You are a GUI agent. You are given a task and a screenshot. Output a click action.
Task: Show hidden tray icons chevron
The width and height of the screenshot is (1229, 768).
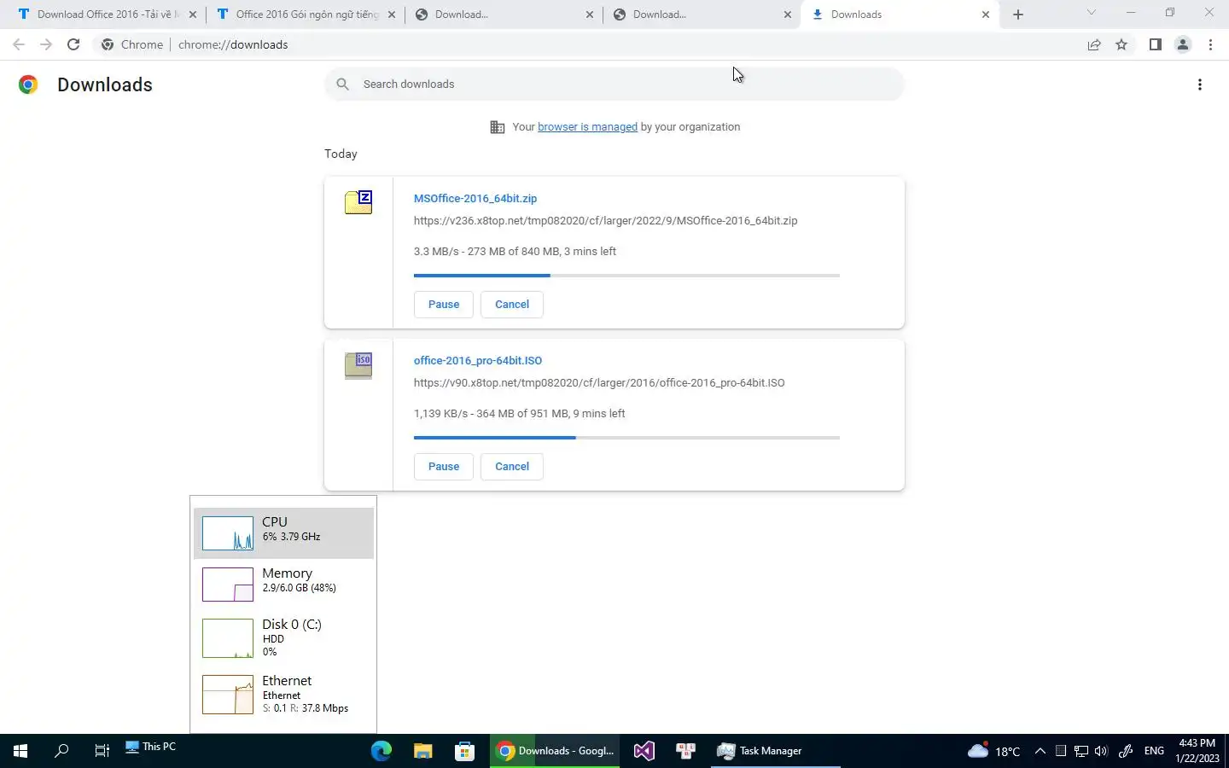point(1040,751)
